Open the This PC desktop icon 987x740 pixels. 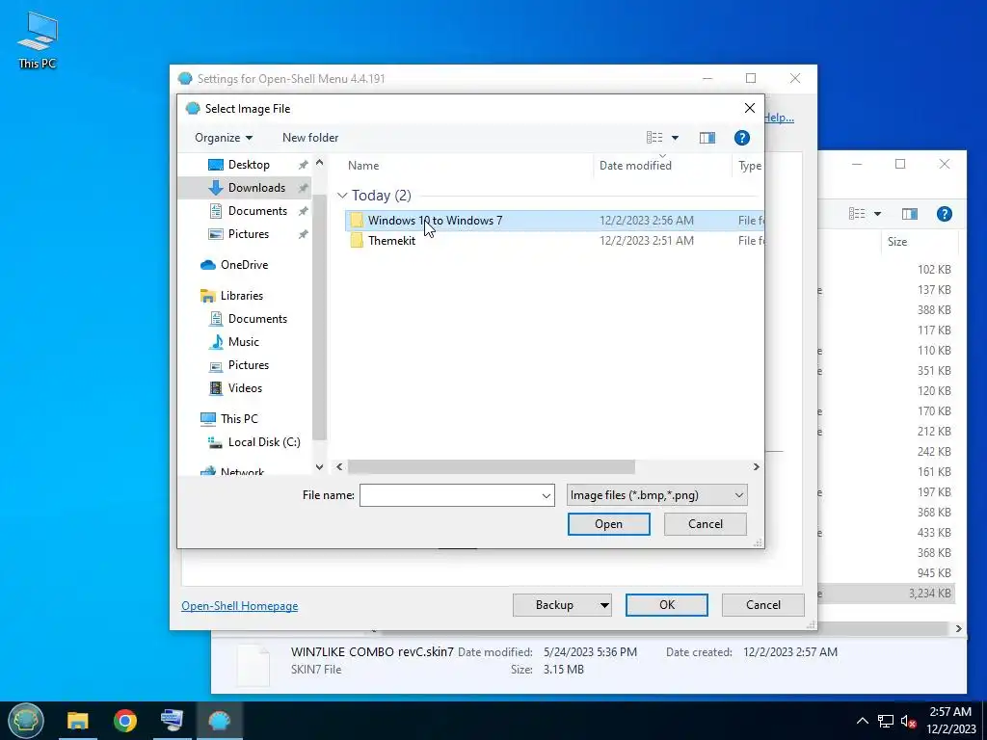[38, 40]
